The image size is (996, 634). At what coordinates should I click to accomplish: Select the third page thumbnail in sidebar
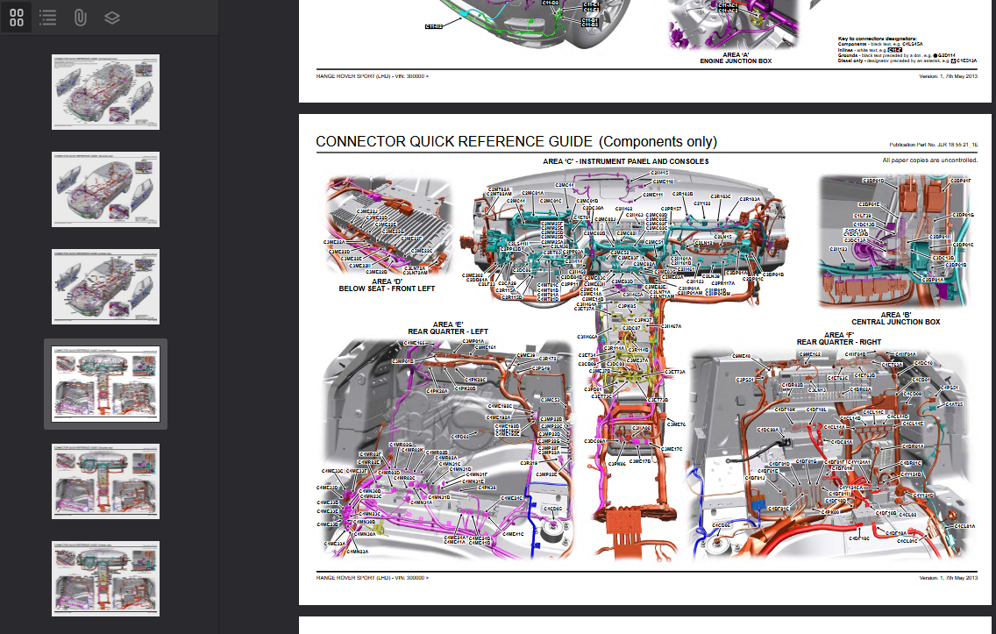tap(105, 287)
